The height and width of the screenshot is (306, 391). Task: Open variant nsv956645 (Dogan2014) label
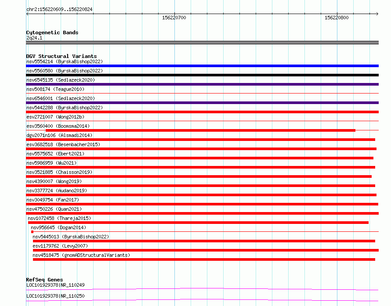pyautogui.click(x=58, y=227)
